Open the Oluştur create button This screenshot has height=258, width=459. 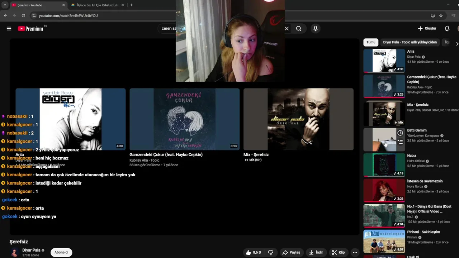tap(427, 28)
